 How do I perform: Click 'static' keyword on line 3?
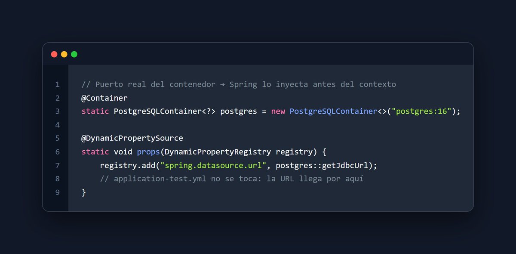pyautogui.click(x=95, y=112)
